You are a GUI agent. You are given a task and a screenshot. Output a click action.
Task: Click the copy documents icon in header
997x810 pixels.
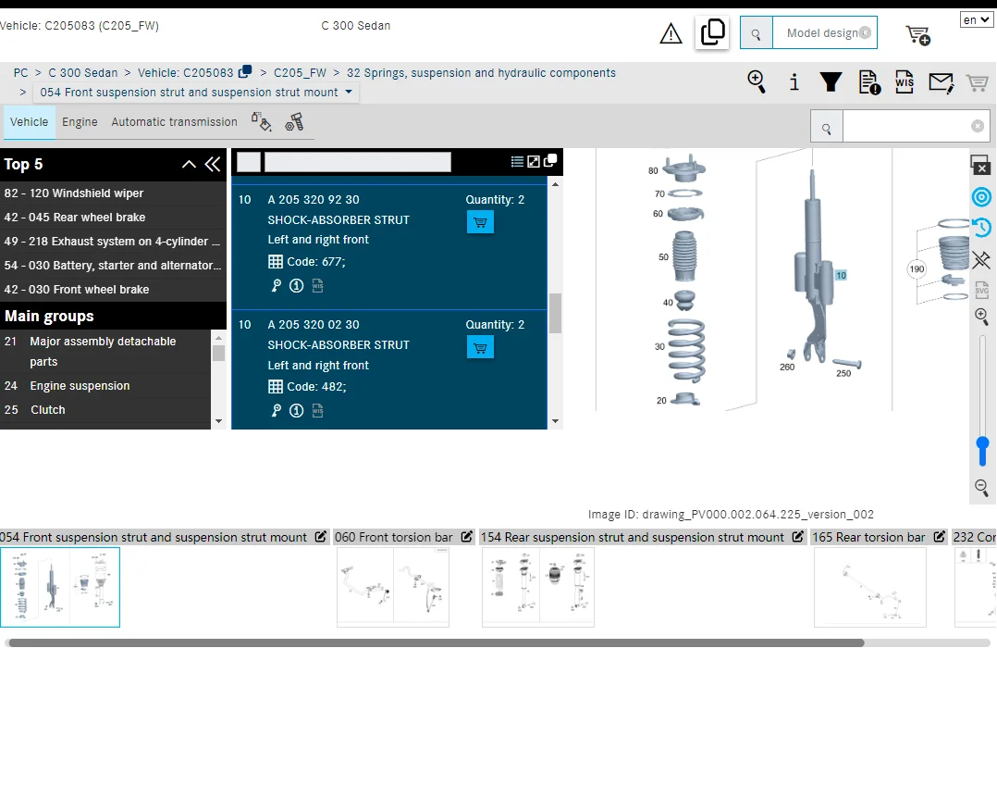click(x=712, y=31)
